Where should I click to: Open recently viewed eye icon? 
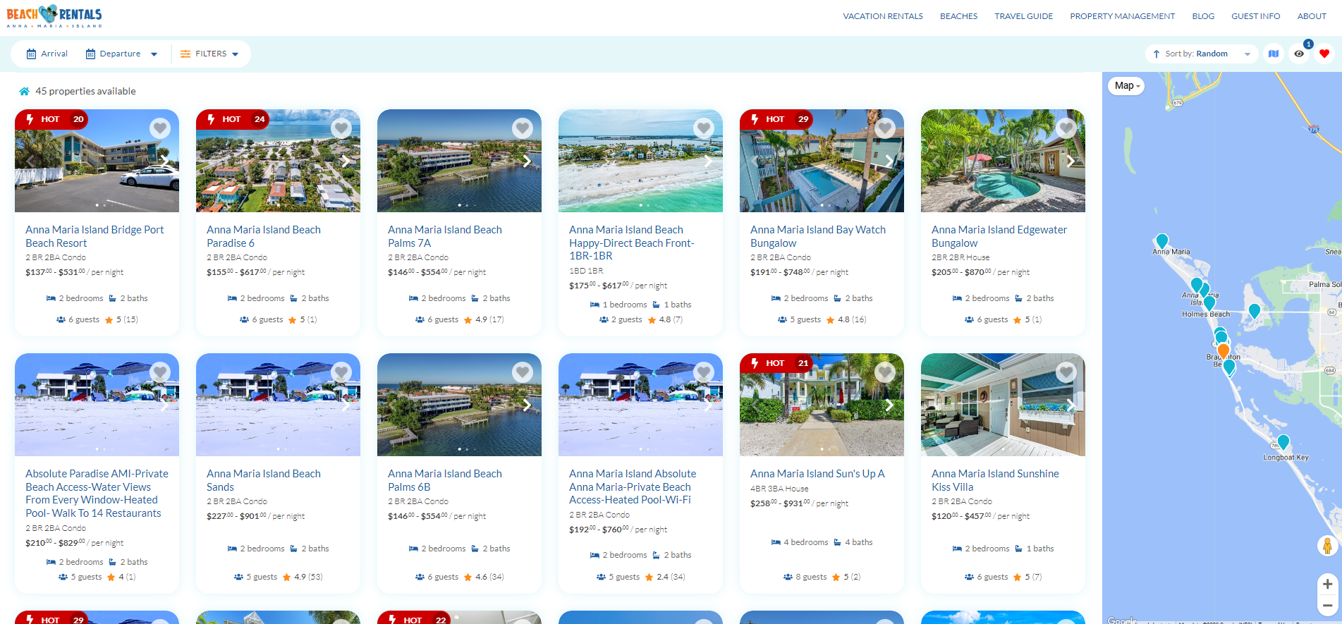pos(1299,54)
